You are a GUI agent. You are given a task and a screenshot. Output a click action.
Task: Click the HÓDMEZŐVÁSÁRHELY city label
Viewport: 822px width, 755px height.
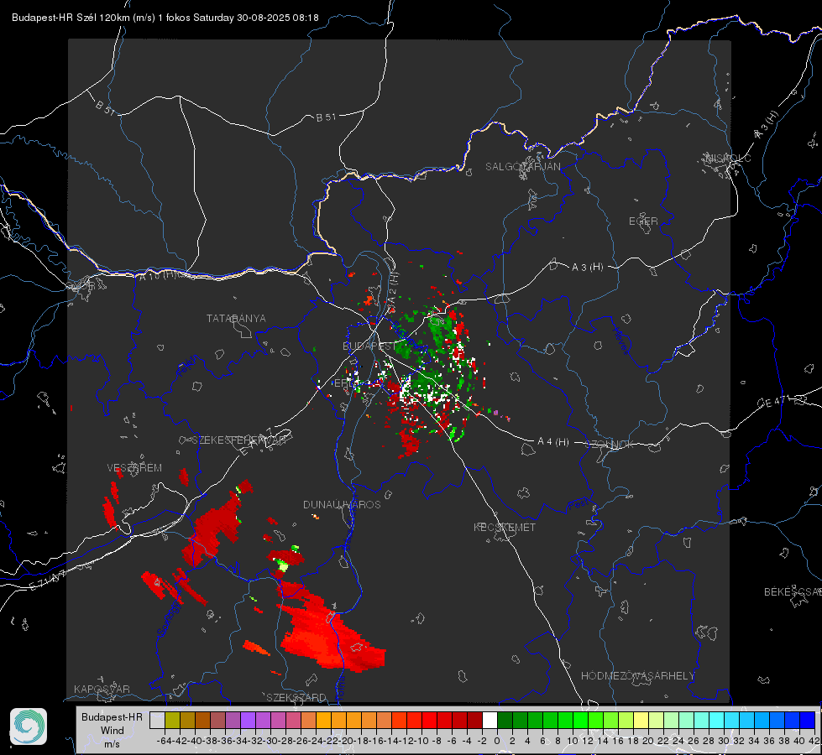[x=637, y=676]
